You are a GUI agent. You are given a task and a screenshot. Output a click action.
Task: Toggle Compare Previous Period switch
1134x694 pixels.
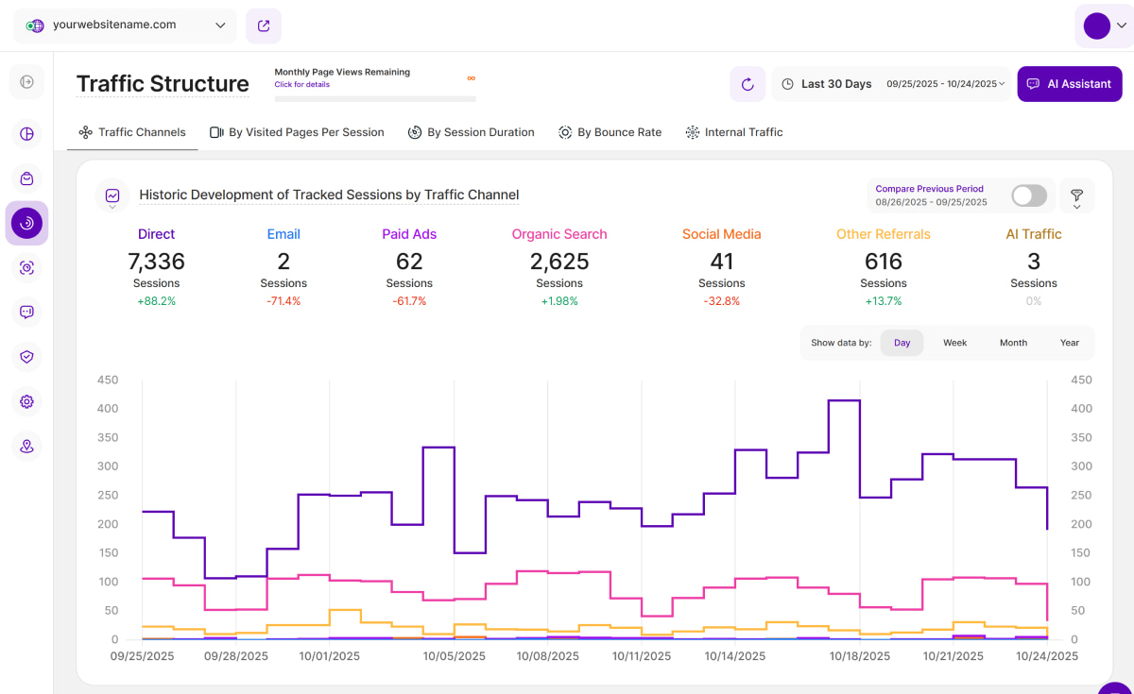click(x=1028, y=195)
